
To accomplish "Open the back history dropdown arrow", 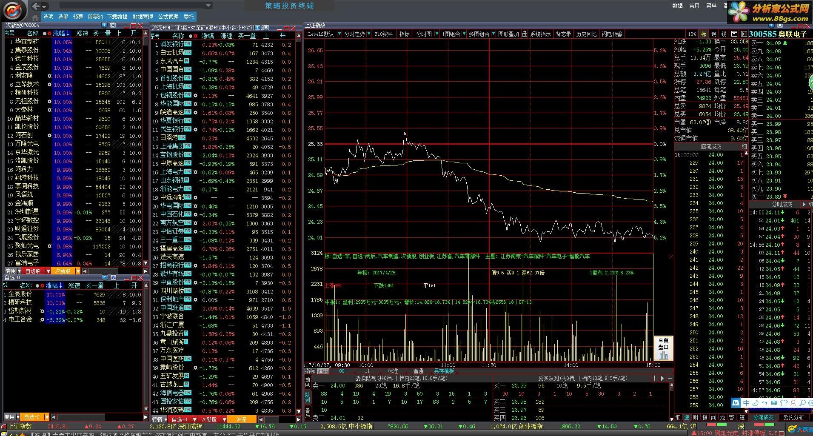I will [x=44, y=6].
